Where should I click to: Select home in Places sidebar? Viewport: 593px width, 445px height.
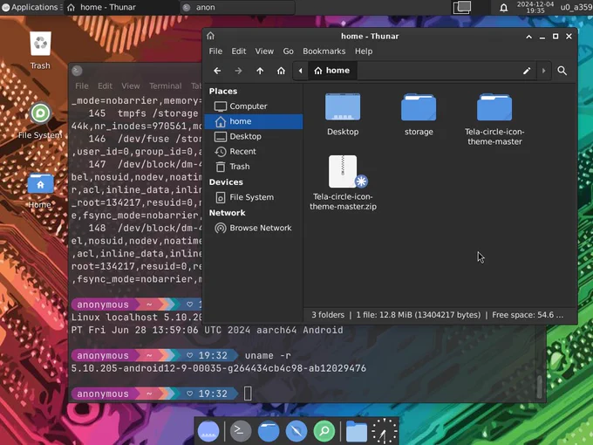point(254,121)
